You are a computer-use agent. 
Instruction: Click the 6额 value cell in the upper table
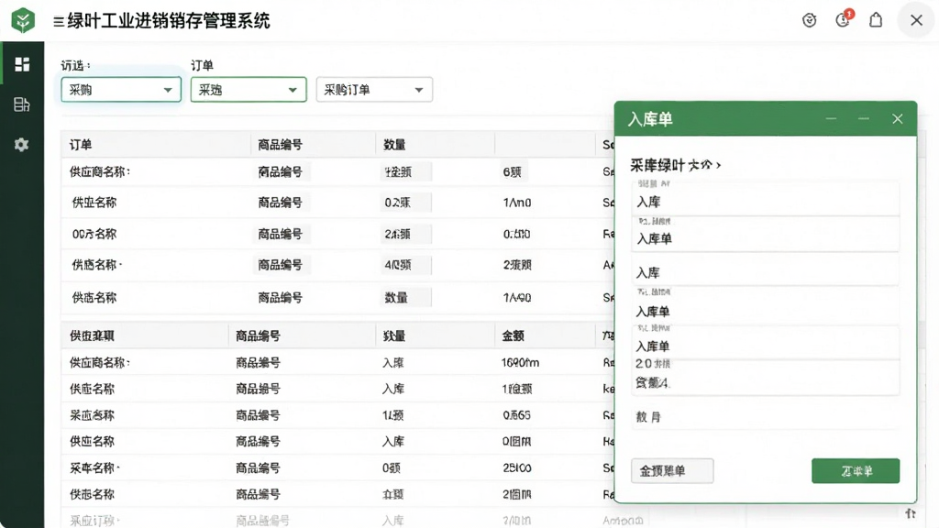[x=512, y=172]
